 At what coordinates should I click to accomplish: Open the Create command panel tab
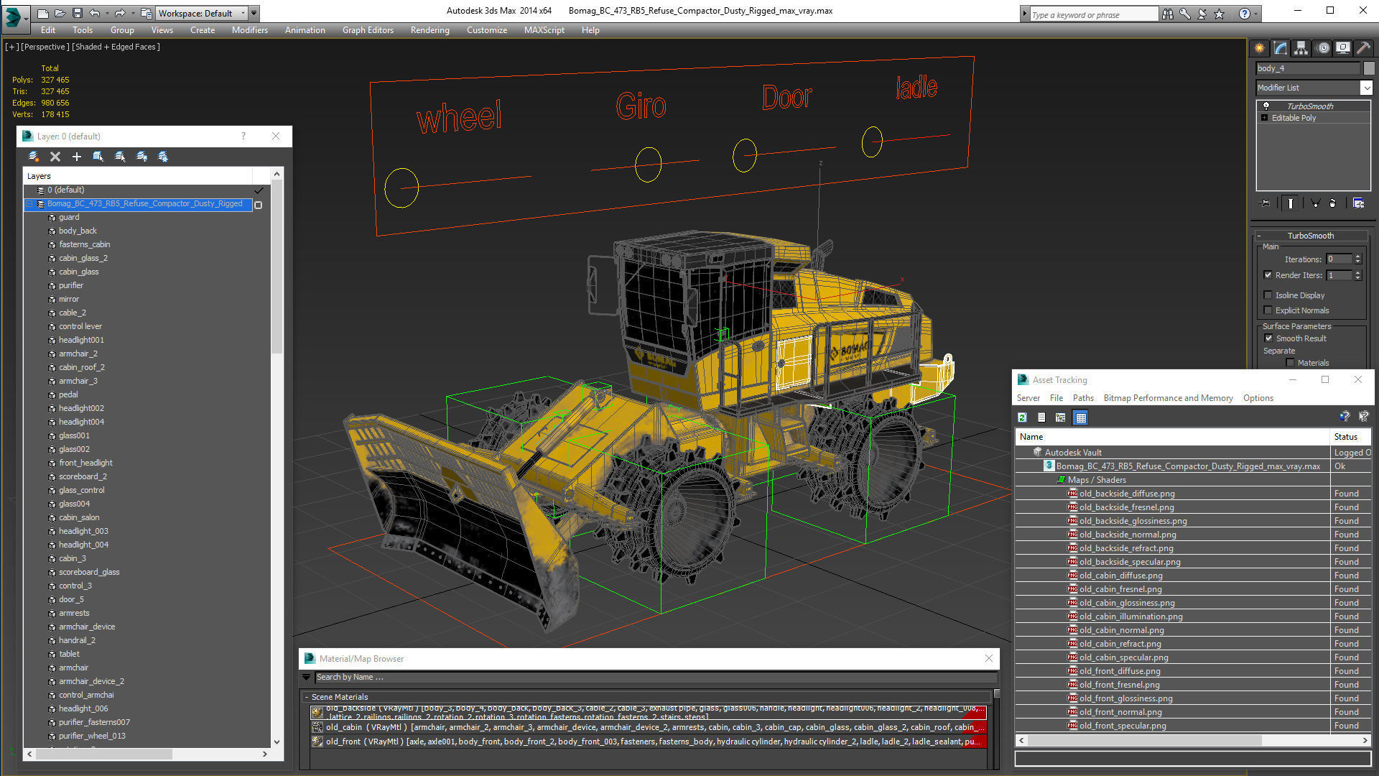point(1260,48)
